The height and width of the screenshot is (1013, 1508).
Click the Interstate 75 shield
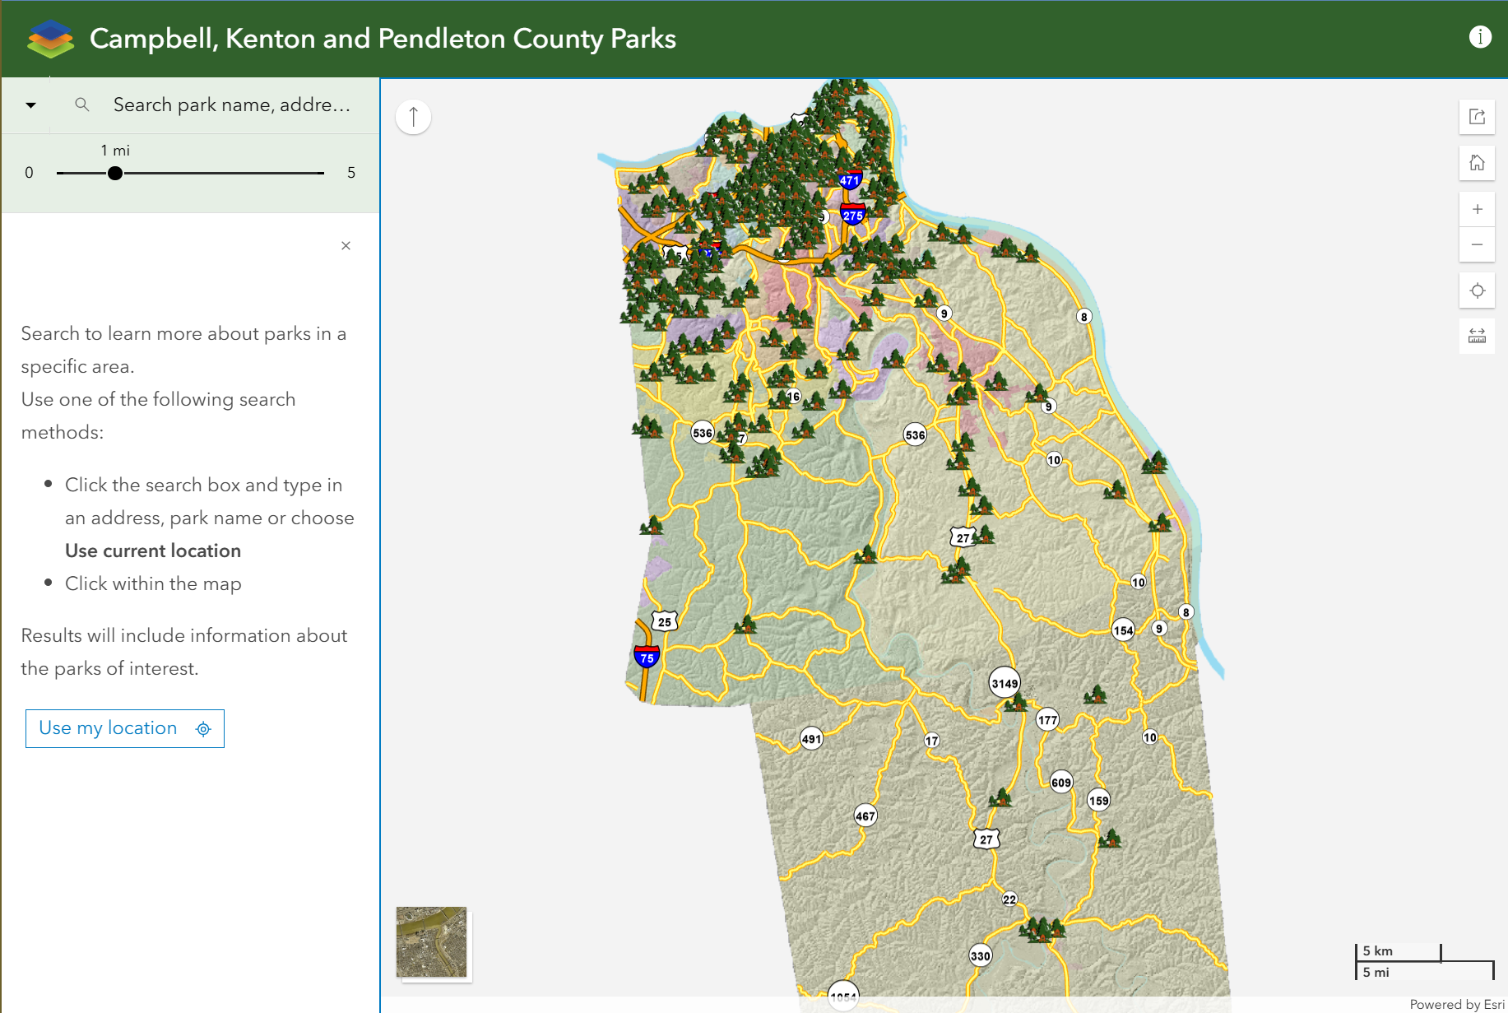[647, 657]
